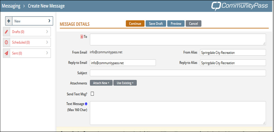
Task: Focus the To recipients field
Action: pyautogui.click(x=178, y=40)
